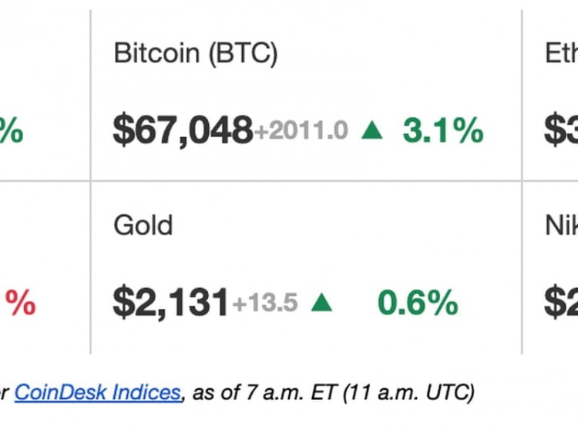Image resolution: width=578 pixels, height=433 pixels.
Task: Click the green up arrow beside Bitcoin
Action: tap(371, 131)
